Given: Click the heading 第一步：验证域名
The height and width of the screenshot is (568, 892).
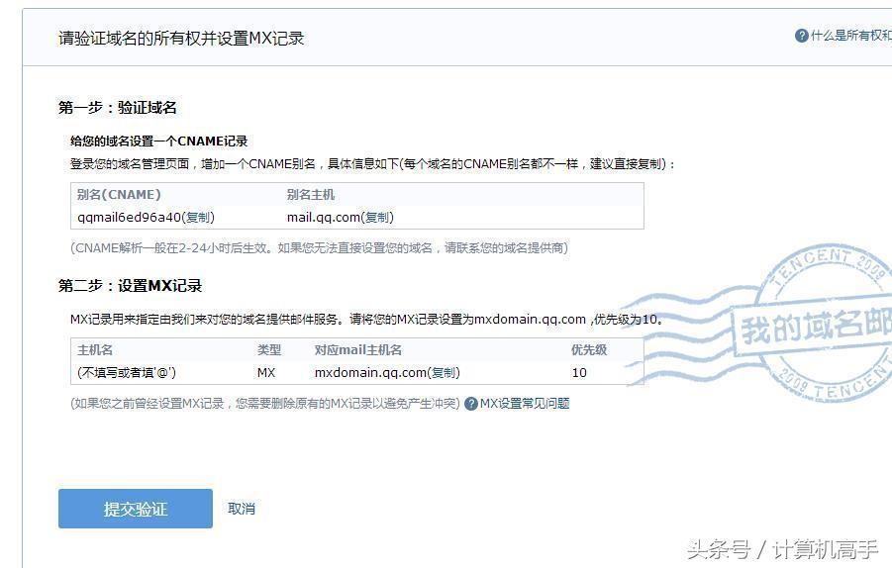Looking at the screenshot, I should coord(117,108).
